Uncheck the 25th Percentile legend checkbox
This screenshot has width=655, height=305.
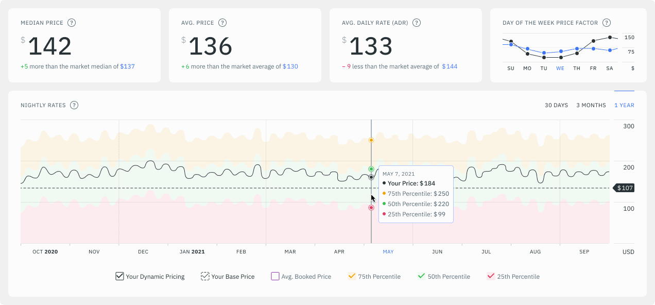tap(491, 276)
